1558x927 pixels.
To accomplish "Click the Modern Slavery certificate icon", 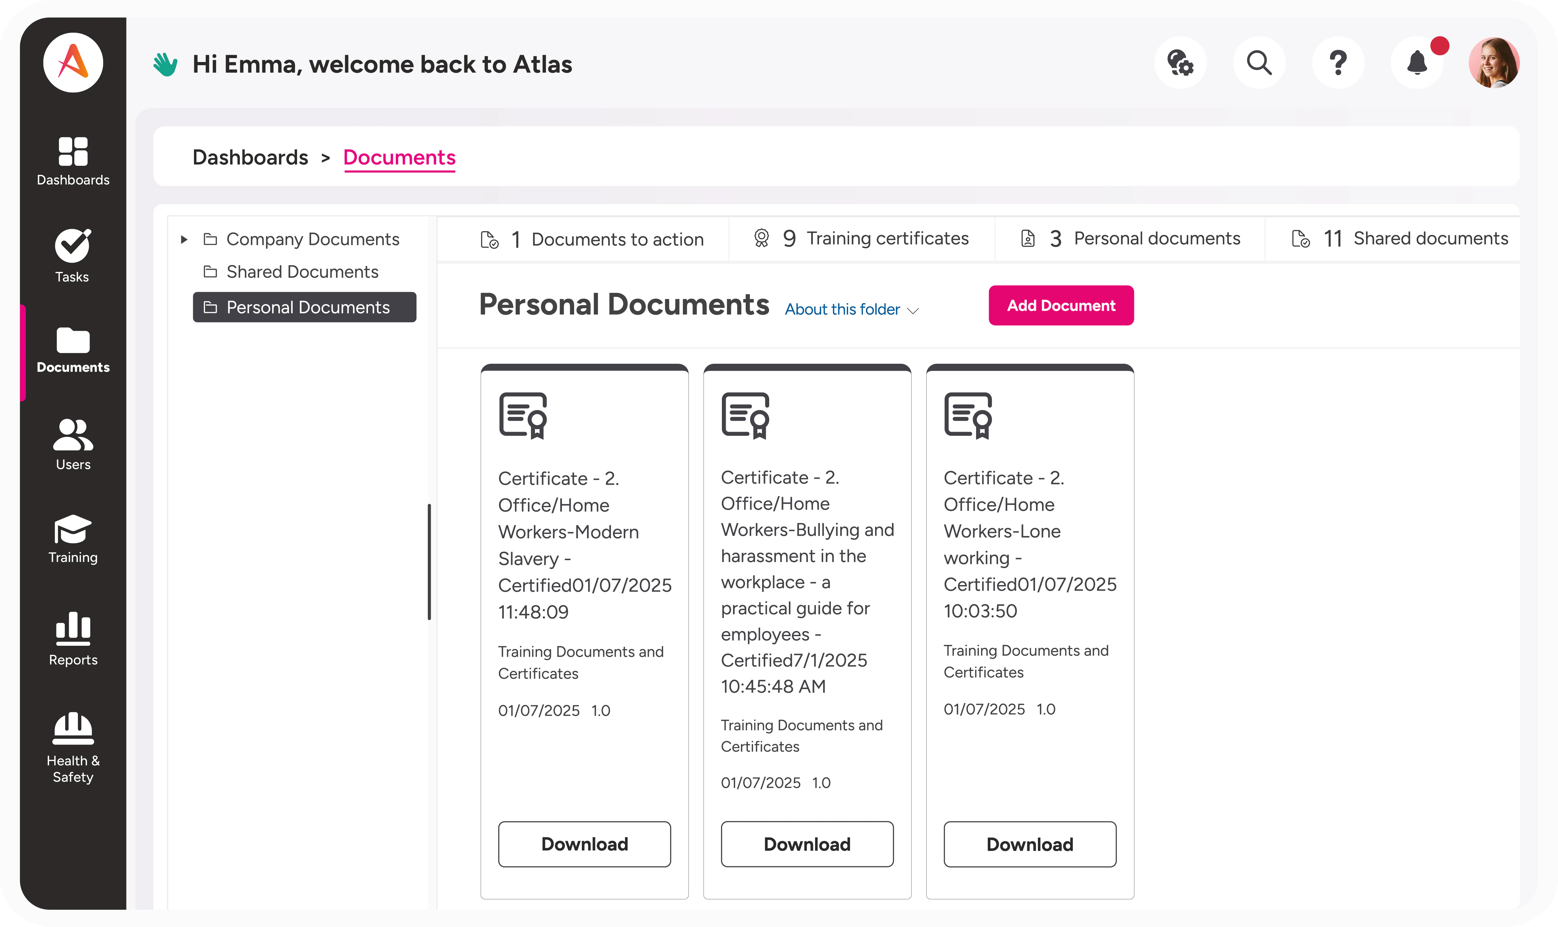I will (523, 416).
